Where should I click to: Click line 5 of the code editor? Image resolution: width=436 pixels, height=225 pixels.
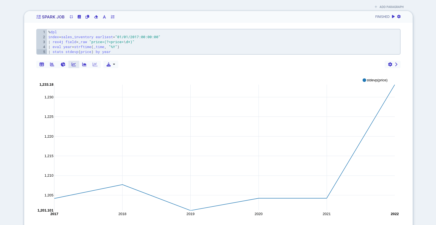[x=223, y=52]
